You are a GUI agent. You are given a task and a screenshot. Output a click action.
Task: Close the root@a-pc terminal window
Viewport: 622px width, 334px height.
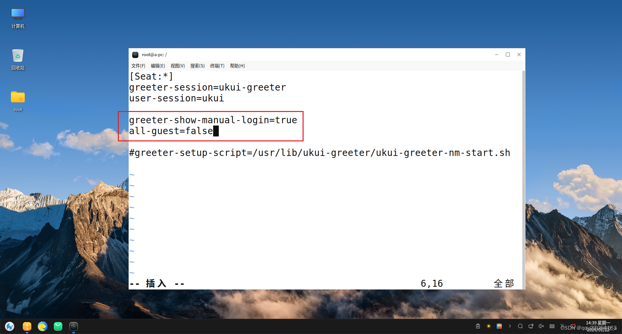click(x=519, y=55)
